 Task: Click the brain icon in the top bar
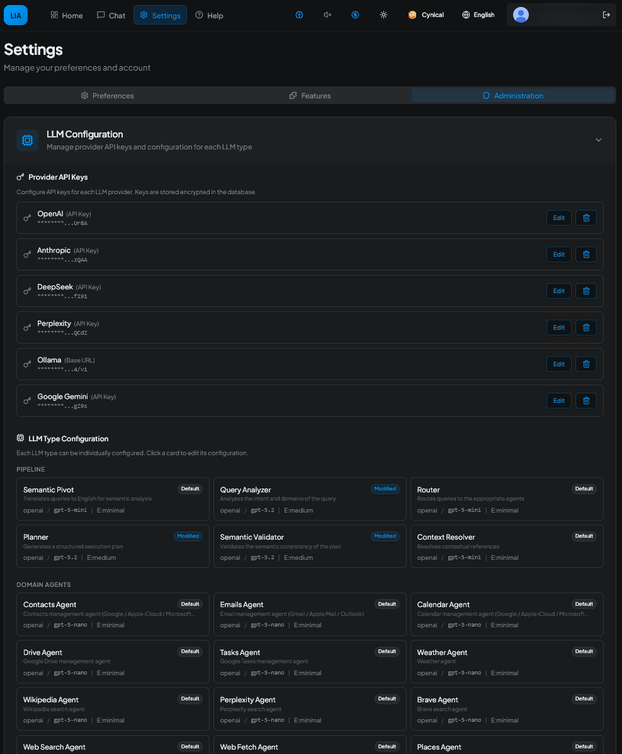coord(299,15)
